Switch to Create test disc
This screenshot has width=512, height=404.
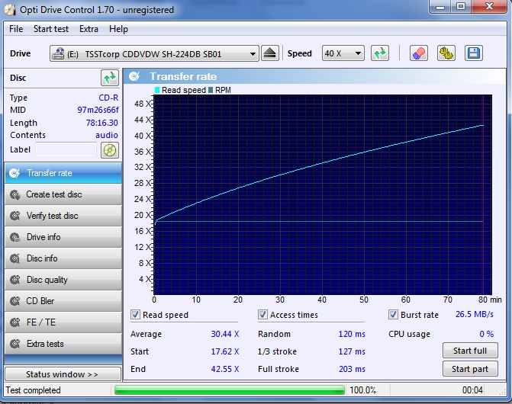pyautogui.click(x=63, y=194)
